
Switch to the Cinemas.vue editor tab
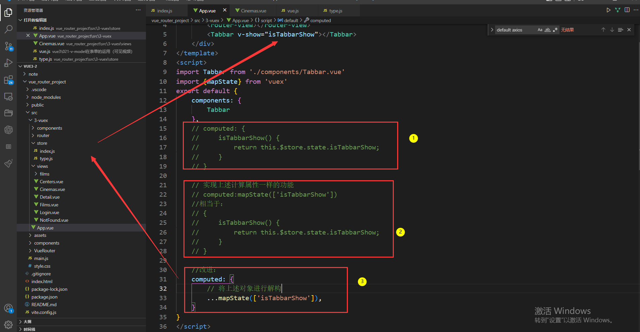pos(253,11)
